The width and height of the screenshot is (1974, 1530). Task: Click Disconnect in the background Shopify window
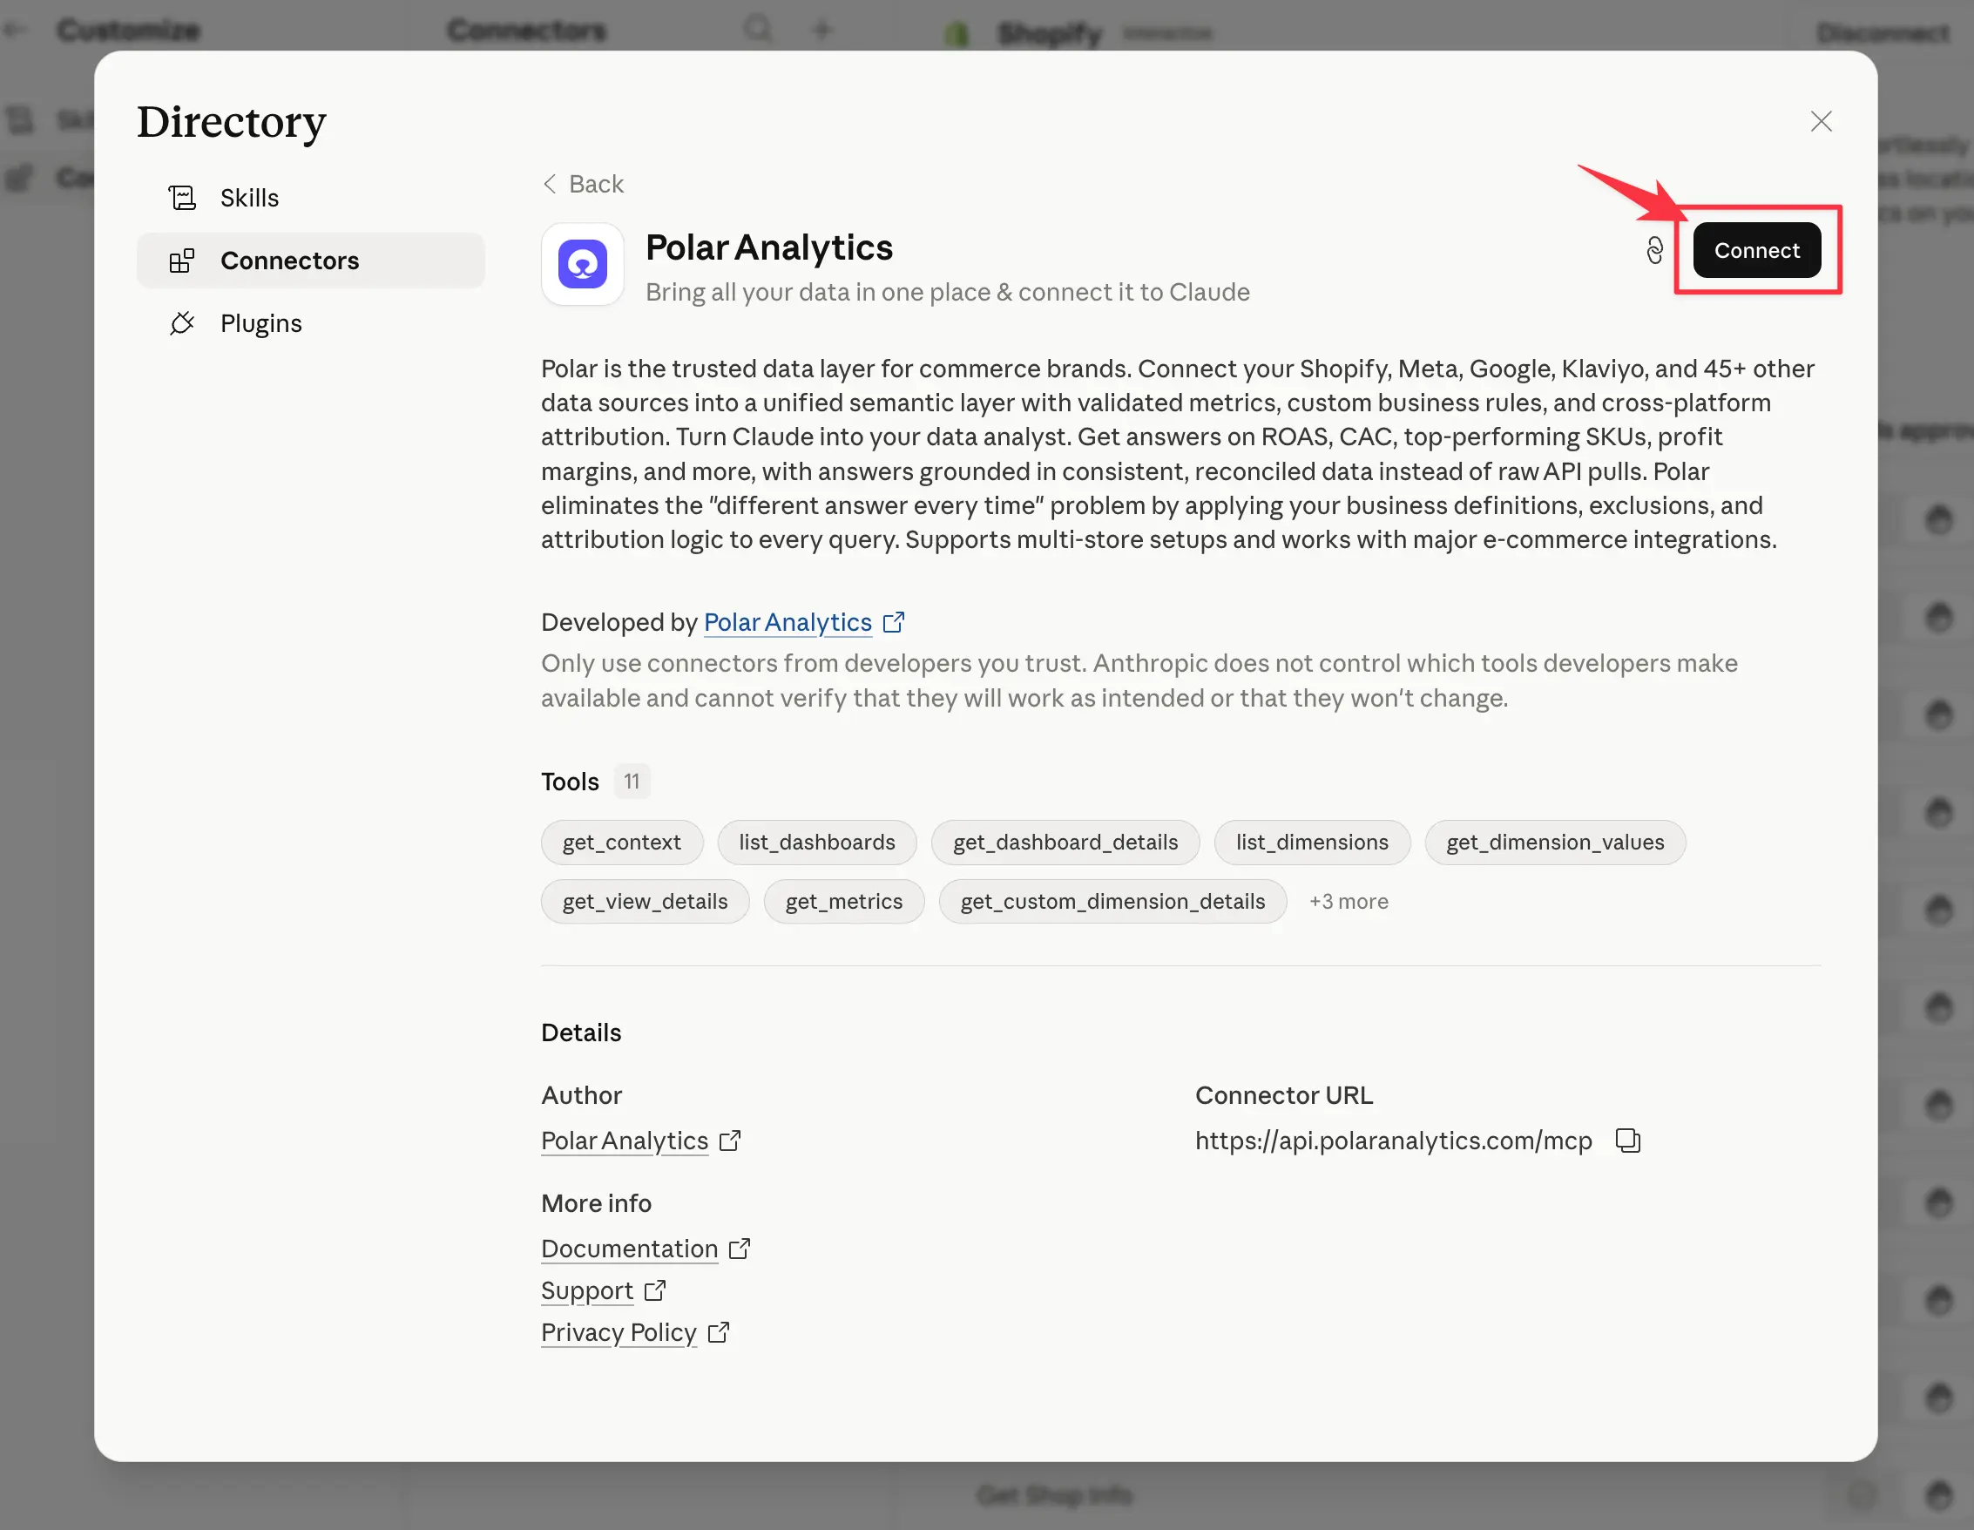coord(1883,33)
